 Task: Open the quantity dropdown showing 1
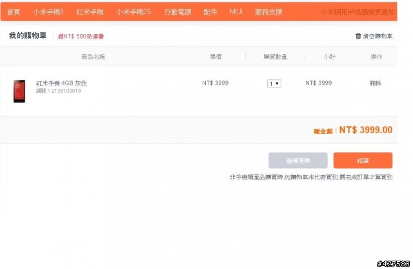[x=274, y=84]
